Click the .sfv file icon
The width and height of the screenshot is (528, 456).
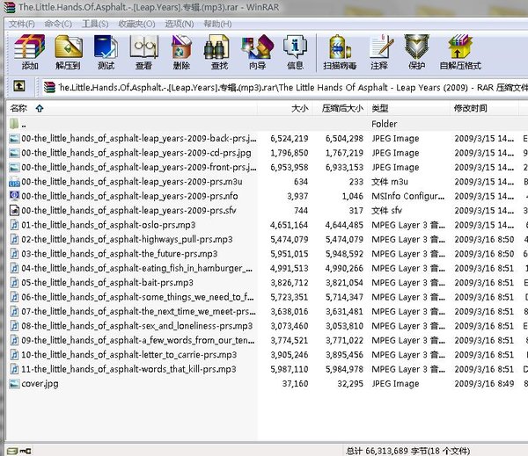[x=14, y=210]
